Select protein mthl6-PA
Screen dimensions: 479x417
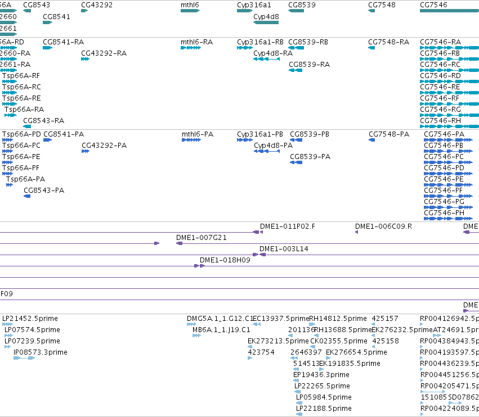[198, 134]
